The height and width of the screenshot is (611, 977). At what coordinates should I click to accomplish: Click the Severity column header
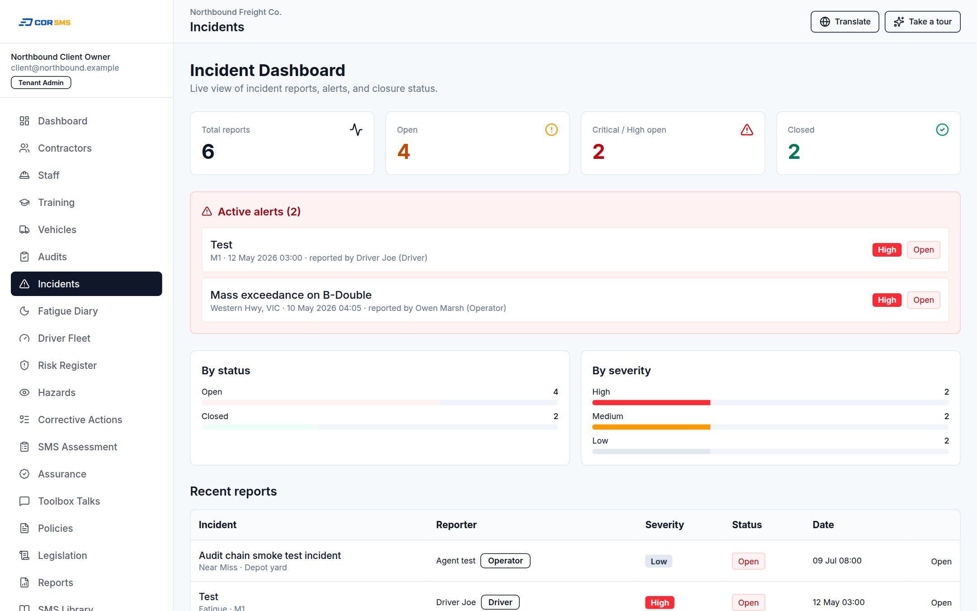(x=664, y=525)
